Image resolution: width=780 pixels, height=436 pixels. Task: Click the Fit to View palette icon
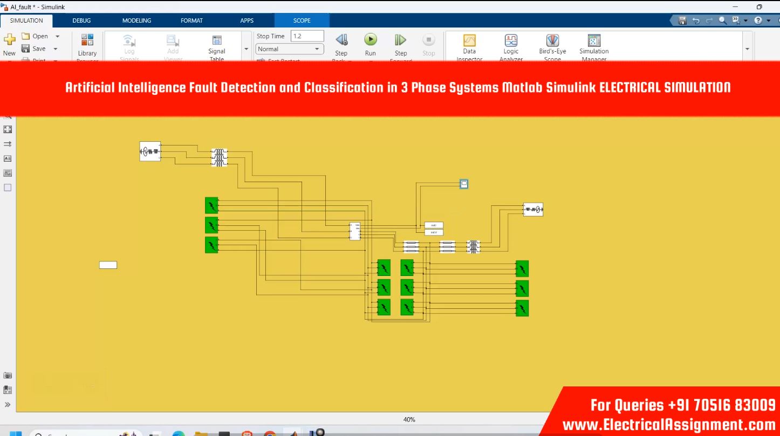point(8,129)
